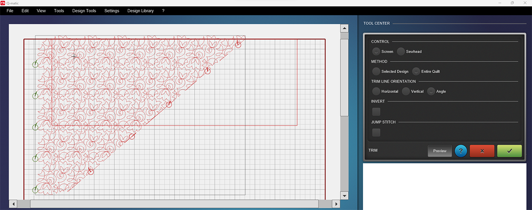
Task: Open the question mark help menu
Action: [163, 11]
